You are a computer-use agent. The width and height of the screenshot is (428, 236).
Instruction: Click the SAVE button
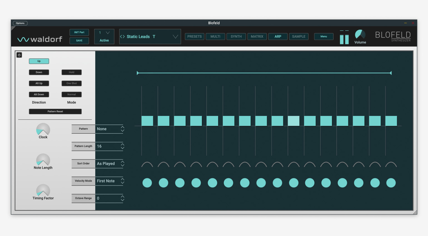click(x=79, y=41)
